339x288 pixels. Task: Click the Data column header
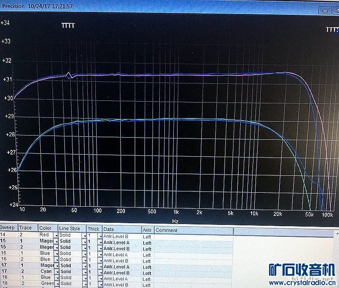click(122, 229)
